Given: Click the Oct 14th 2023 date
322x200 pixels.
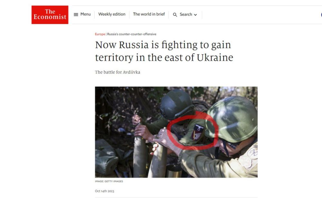Looking at the screenshot, I should tap(104, 191).
